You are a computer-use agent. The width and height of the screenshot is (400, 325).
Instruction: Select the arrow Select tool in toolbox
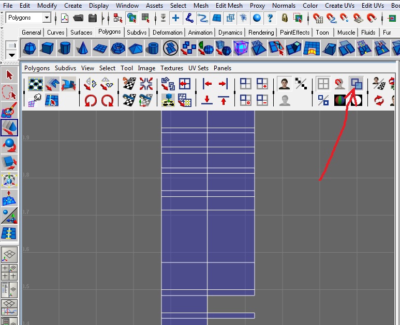[9, 75]
